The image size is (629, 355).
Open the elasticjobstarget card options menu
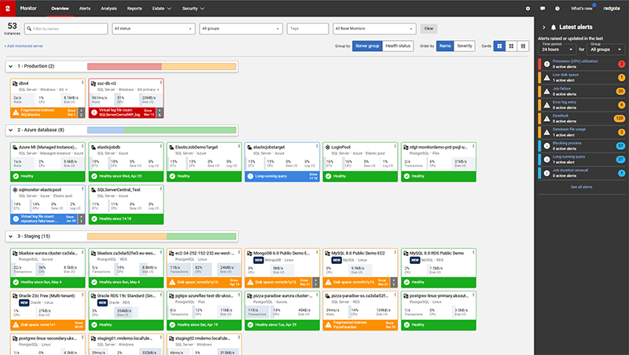317,146
